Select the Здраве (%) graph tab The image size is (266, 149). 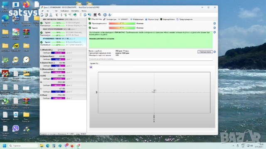tap(94, 63)
